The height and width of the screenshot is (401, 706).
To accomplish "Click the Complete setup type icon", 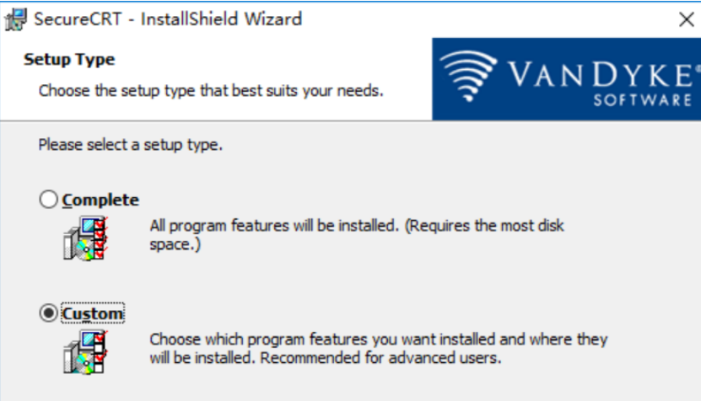I will pos(86,238).
